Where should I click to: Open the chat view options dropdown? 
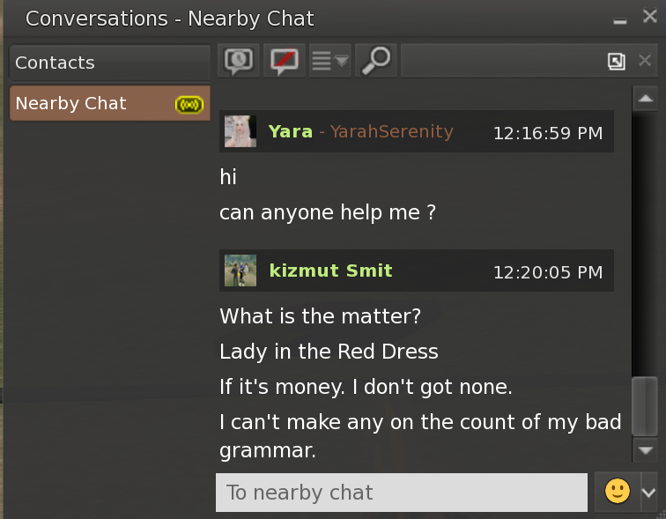click(x=330, y=61)
